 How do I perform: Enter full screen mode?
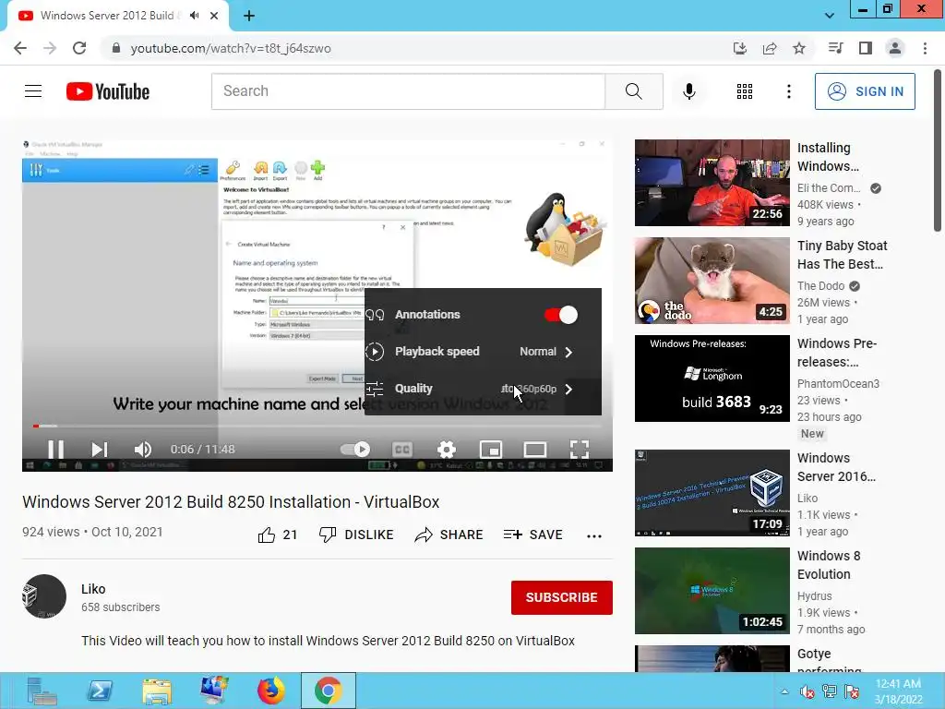click(x=580, y=450)
